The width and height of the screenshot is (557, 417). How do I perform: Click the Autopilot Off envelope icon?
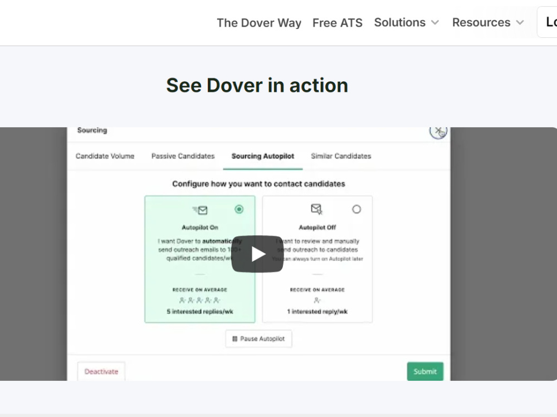(316, 209)
